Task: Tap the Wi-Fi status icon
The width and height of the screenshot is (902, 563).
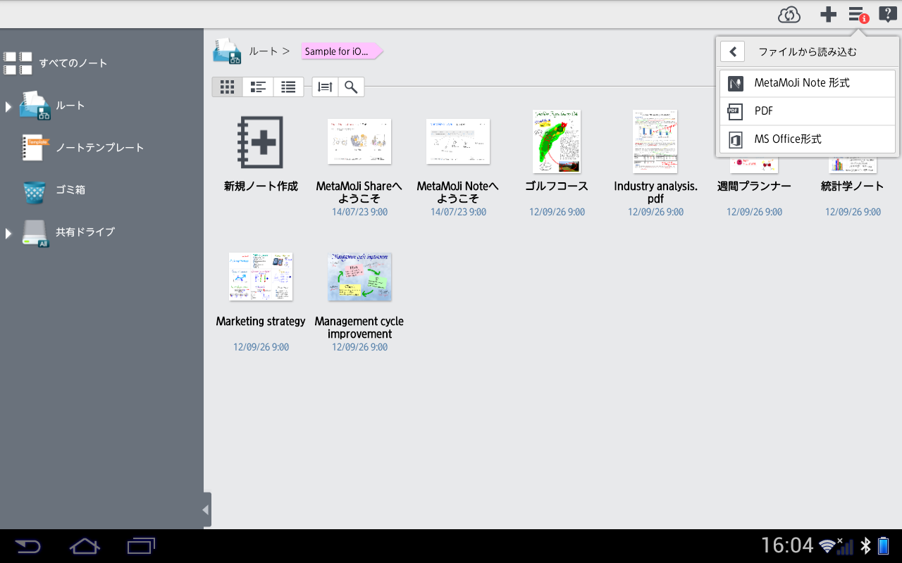Action: (x=828, y=545)
